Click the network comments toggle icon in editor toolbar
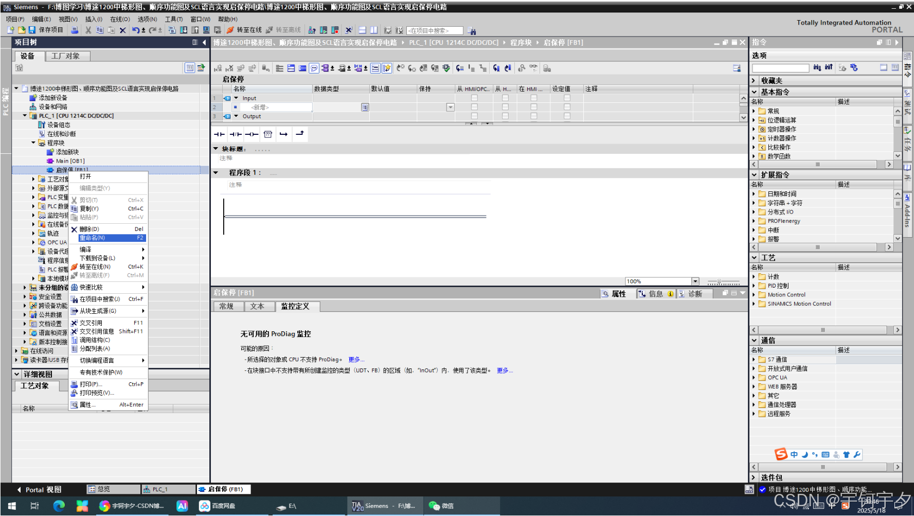 point(314,68)
